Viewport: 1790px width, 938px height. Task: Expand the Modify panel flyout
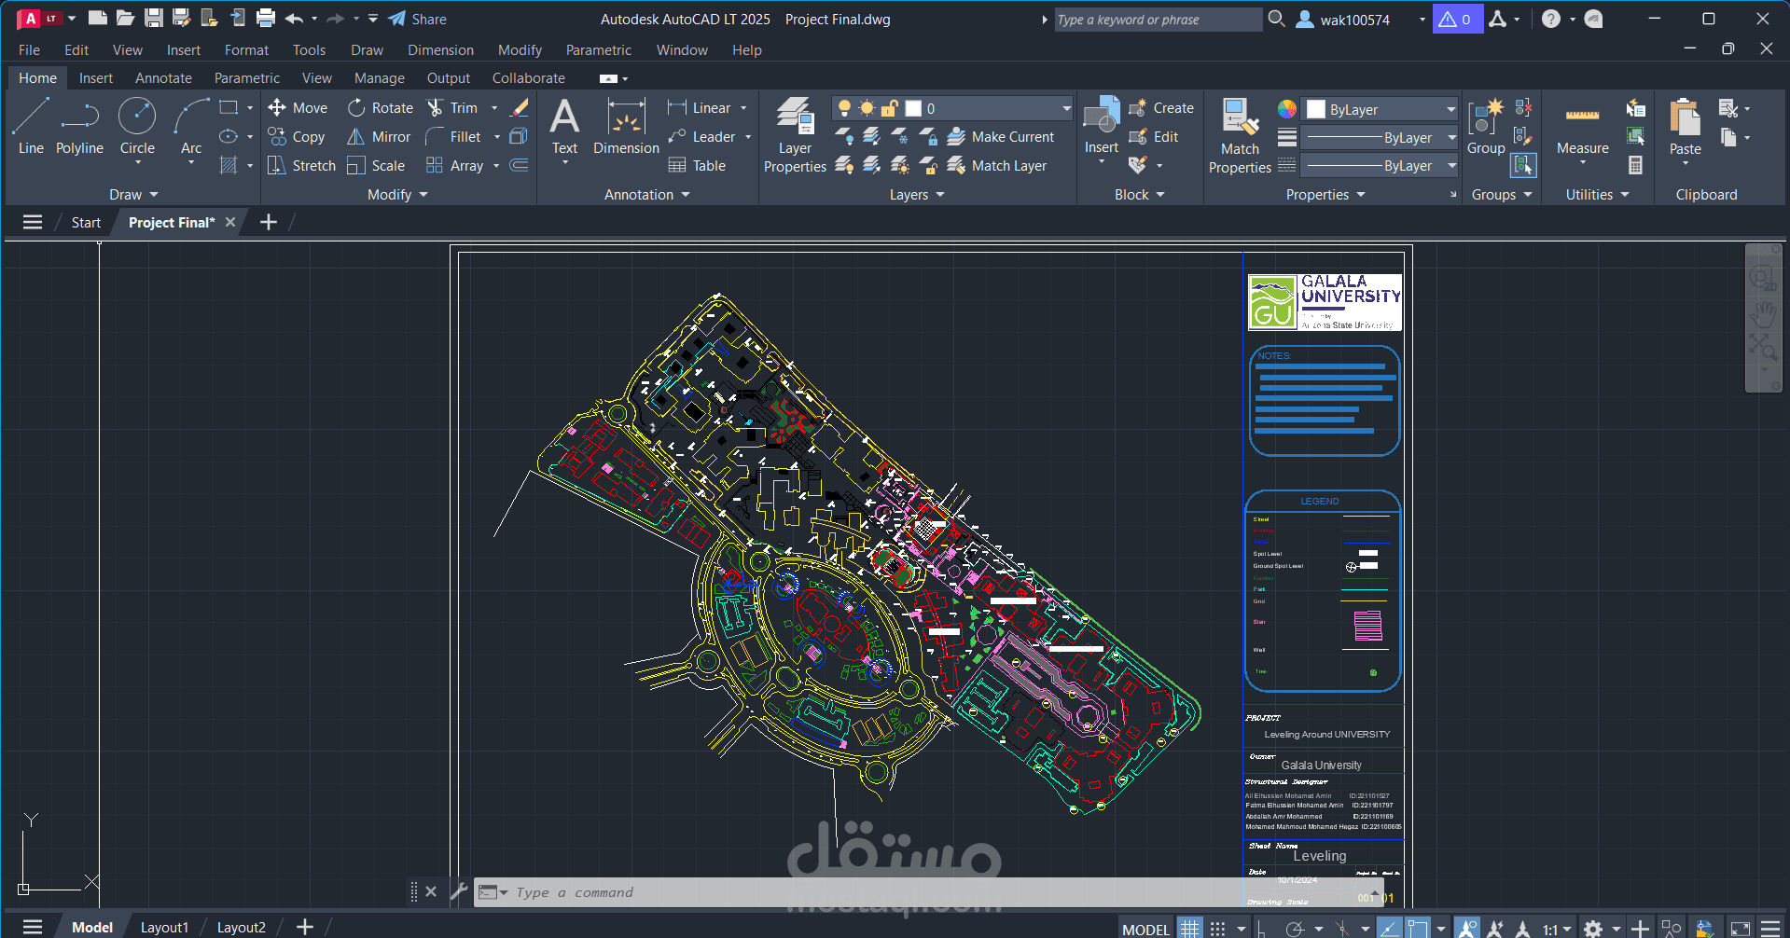tap(397, 195)
